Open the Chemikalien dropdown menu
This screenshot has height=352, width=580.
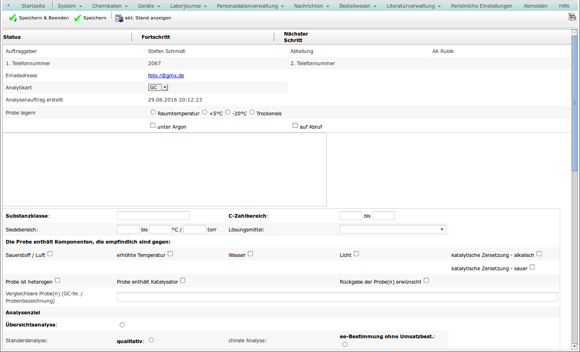110,6
